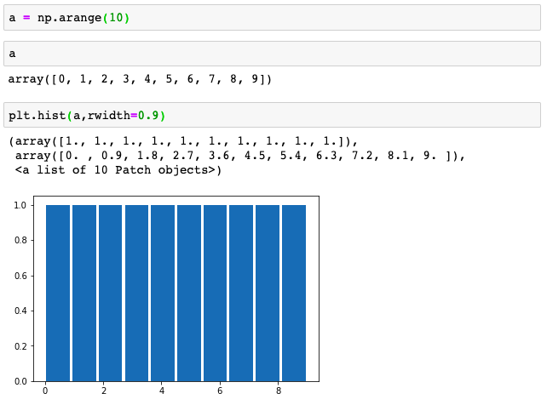
Task: Click the y-axis tick label 0.2
Action: tap(20, 346)
